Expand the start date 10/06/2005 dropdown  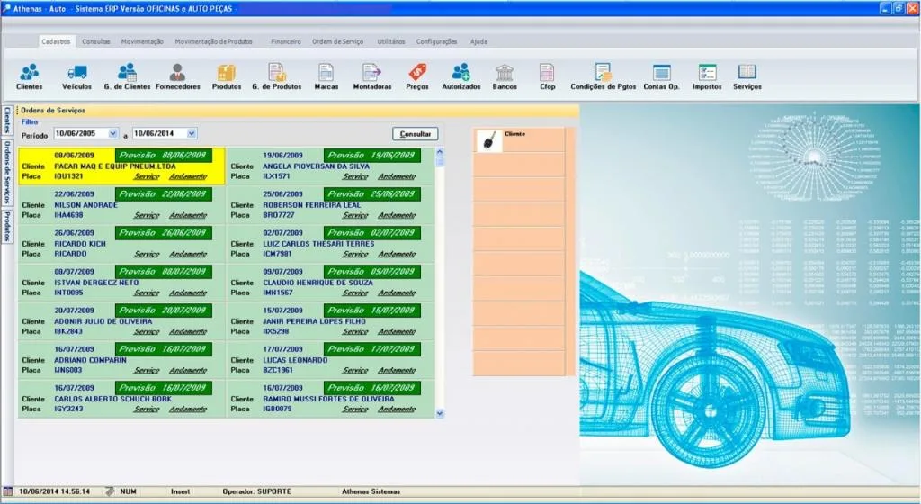[112, 134]
